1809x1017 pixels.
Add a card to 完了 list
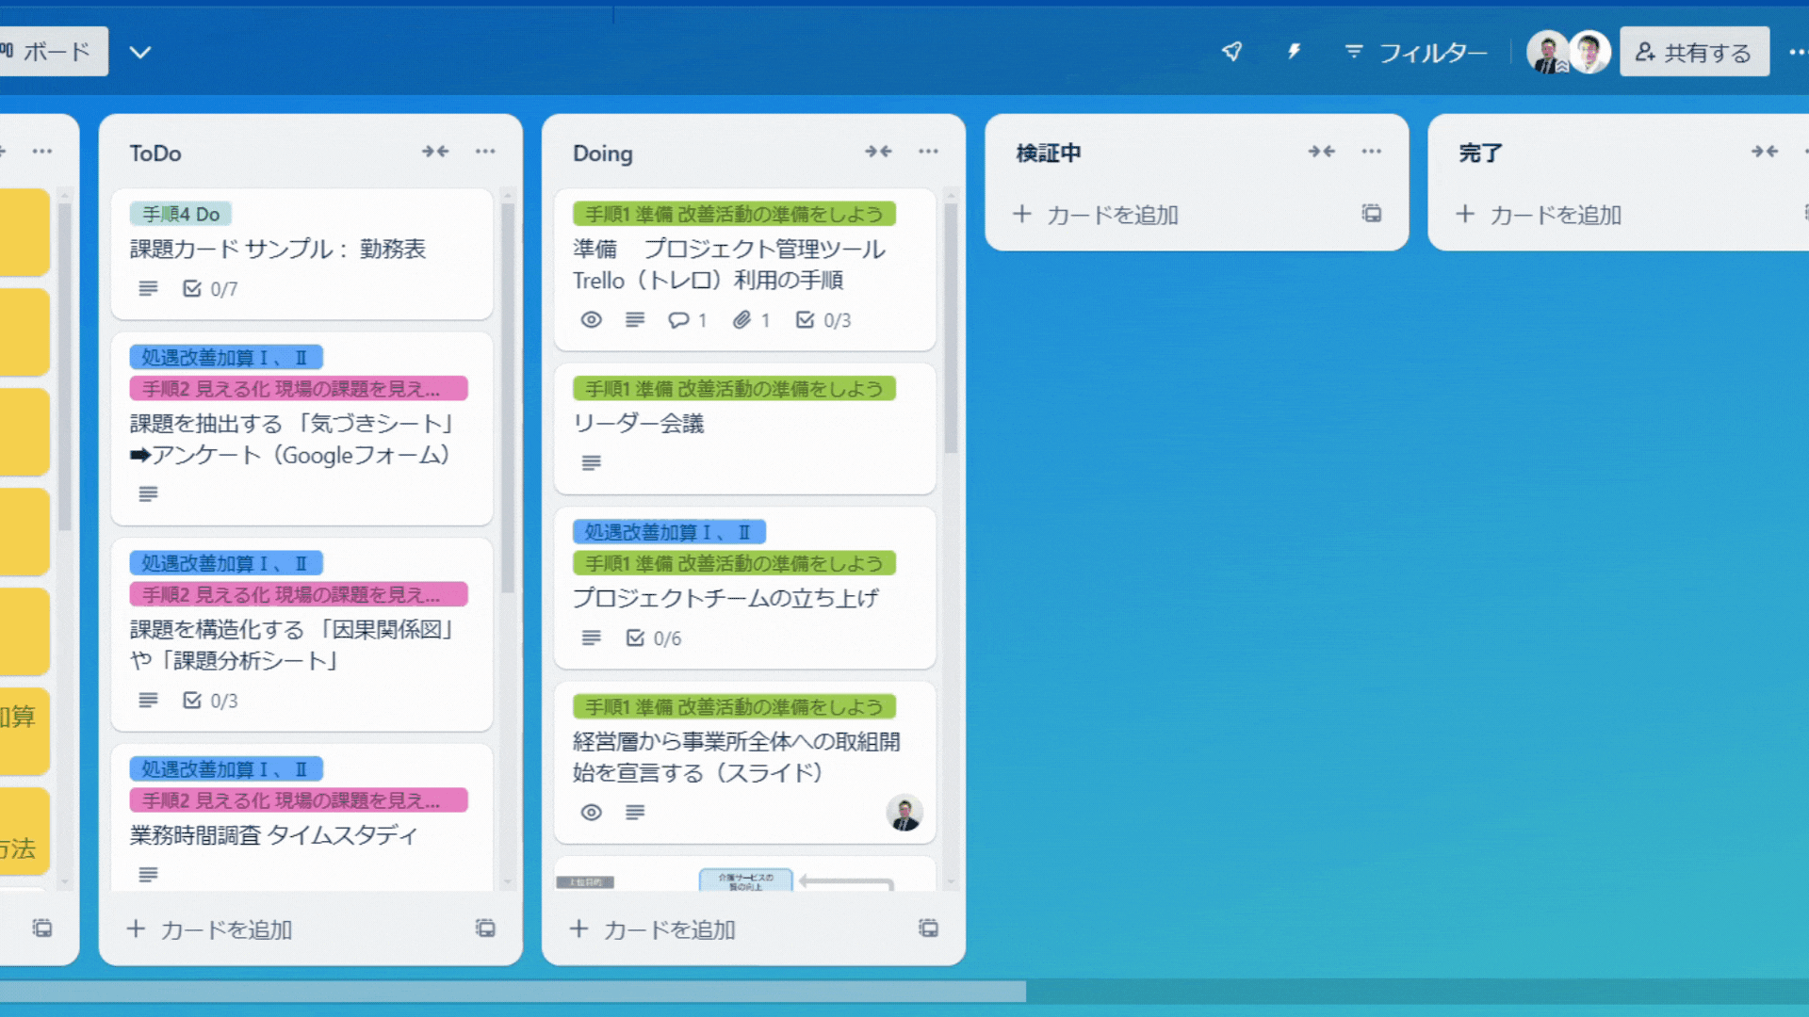(1539, 215)
